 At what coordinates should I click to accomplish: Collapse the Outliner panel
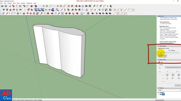tap(158, 88)
